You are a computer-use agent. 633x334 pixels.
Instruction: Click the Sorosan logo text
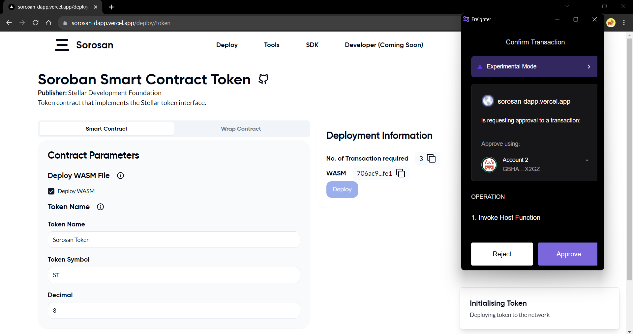95,45
